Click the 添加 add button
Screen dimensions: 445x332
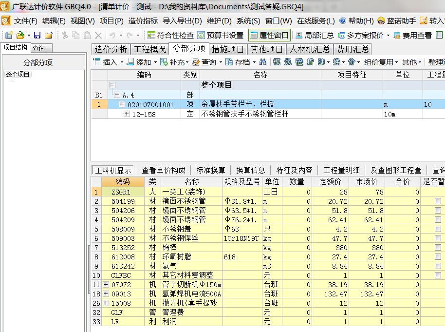pyautogui.click(x=139, y=62)
